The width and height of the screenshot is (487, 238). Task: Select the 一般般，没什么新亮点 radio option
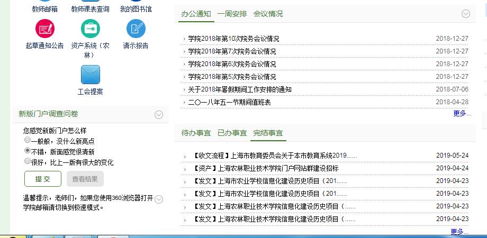tap(28, 140)
